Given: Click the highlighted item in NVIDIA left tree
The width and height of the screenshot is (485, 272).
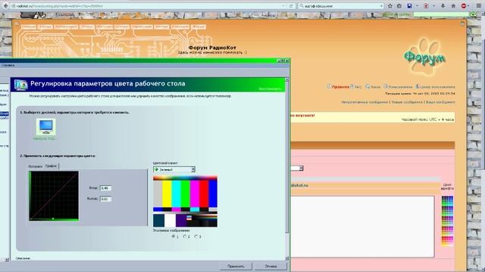Looking at the screenshot, I should click(x=4, y=114).
